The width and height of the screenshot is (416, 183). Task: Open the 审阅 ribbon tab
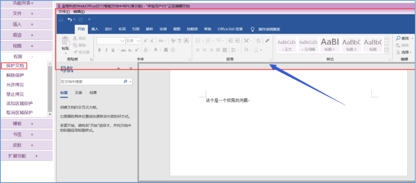163,29
